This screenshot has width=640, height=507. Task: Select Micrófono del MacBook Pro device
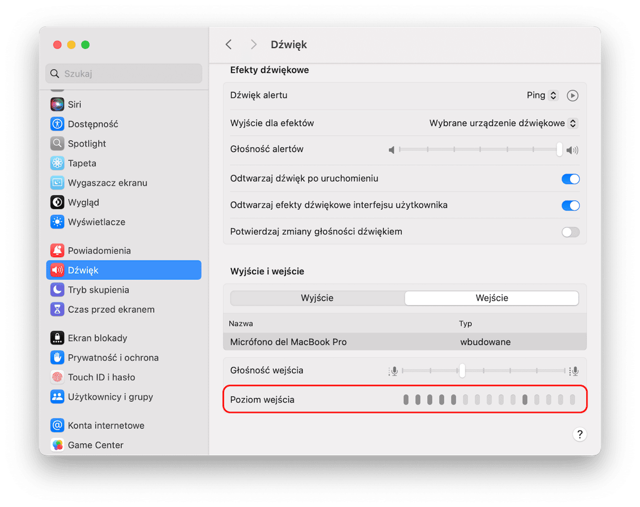coord(288,342)
